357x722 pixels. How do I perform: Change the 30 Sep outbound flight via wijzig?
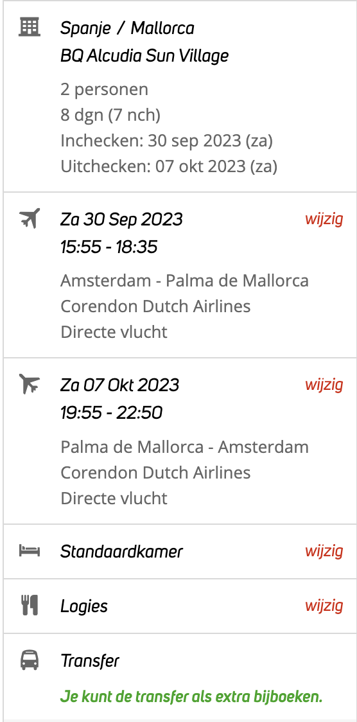tap(324, 219)
